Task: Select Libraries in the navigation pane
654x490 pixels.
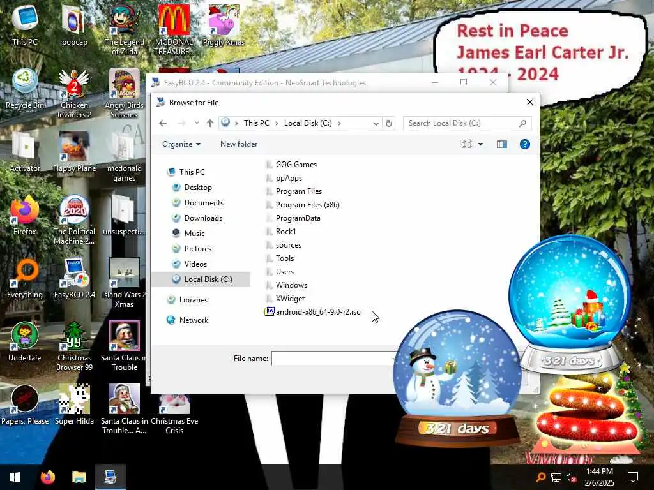Action: click(x=193, y=300)
